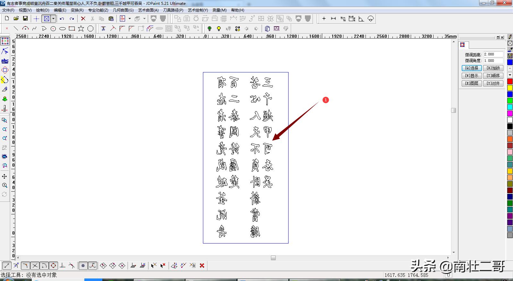Redo the undone action
The width and height of the screenshot is (513, 281).
72,19
